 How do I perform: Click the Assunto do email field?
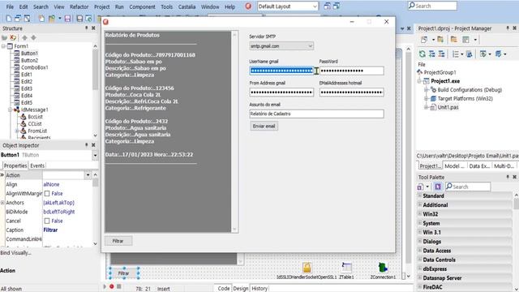(316, 114)
